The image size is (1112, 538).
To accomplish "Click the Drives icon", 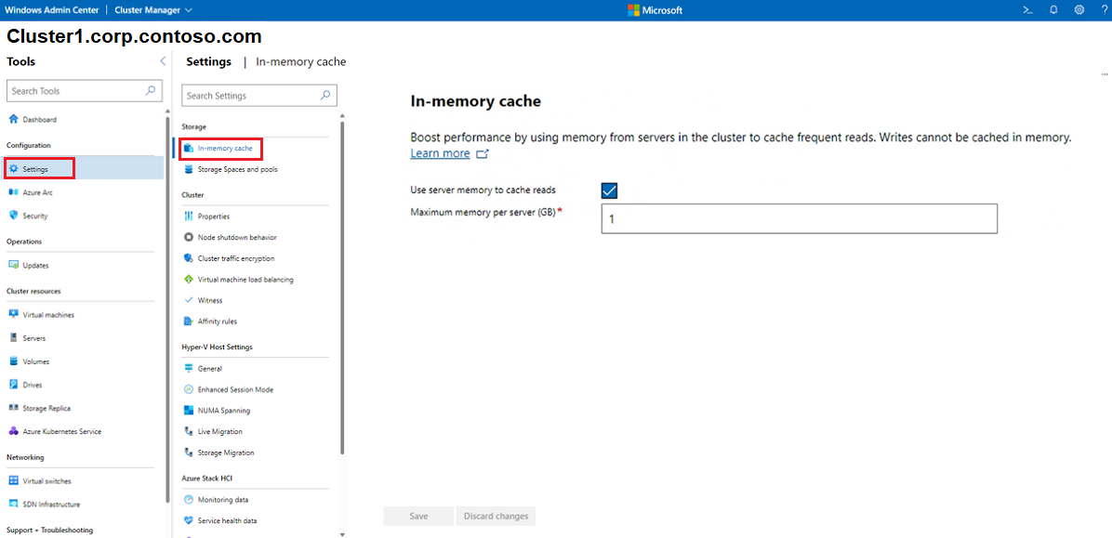I will pos(13,384).
